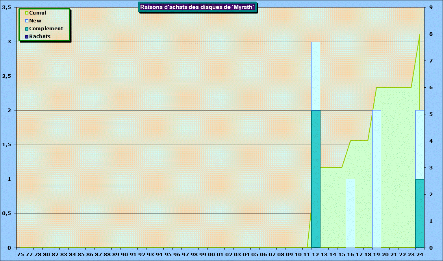Image resolution: width=443 pixels, height=261 pixels.
Task: Select the New bar segment above year 24
Action: [420, 145]
